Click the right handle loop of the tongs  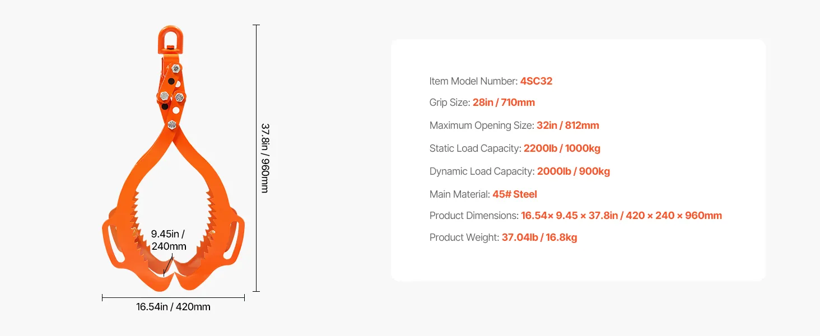(238, 240)
